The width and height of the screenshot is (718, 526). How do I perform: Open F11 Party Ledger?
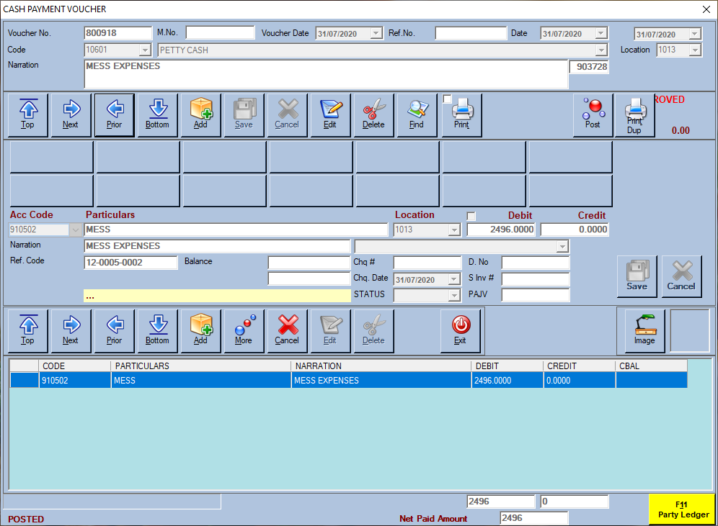coord(682,509)
